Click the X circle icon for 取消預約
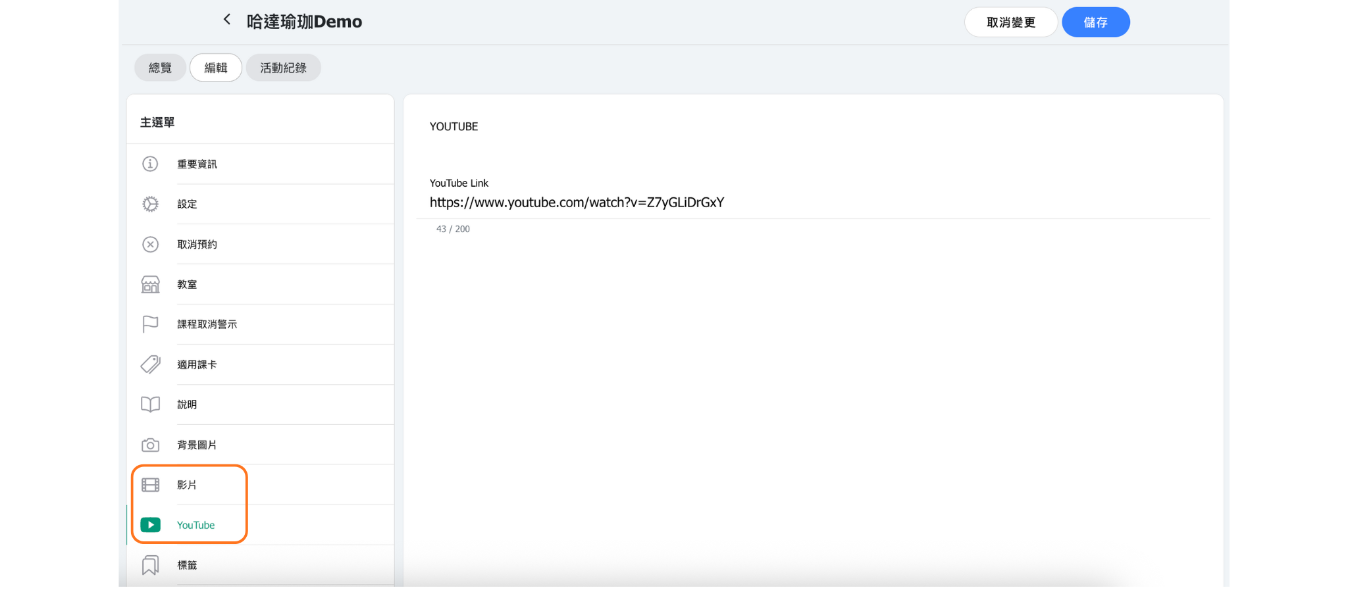The width and height of the screenshot is (1348, 592). click(x=150, y=244)
